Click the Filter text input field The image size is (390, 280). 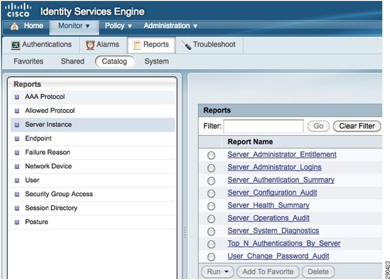[263, 126]
